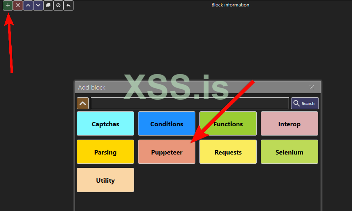Move block up with up-chevron icon
This screenshot has height=211, width=352.
(x=28, y=5)
